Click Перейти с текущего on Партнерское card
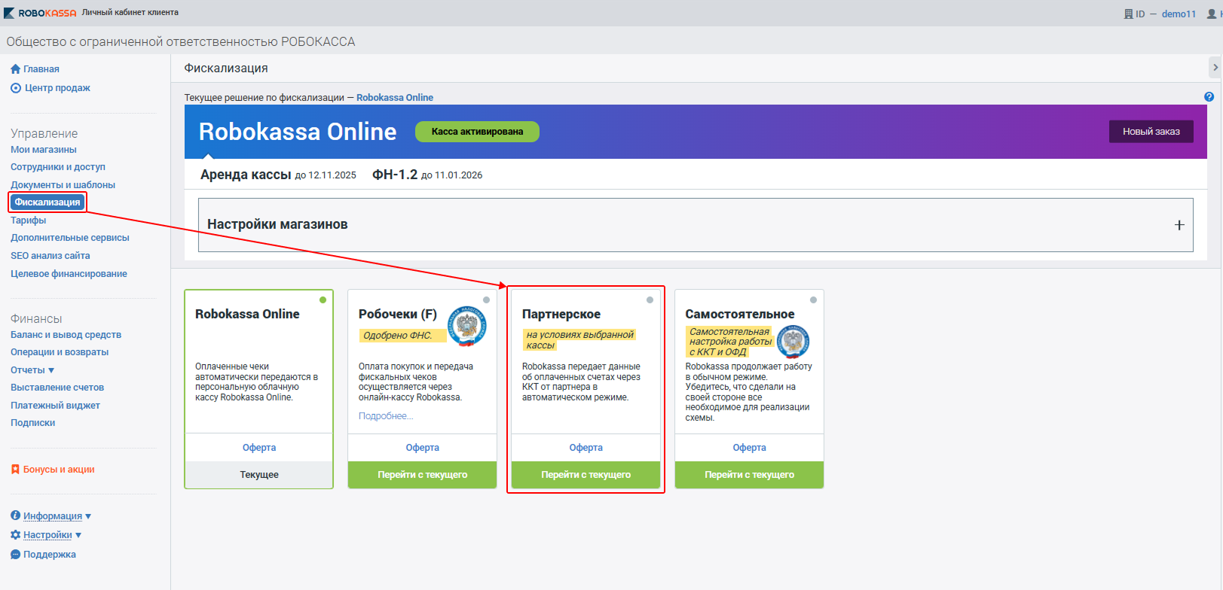The width and height of the screenshot is (1223, 590). (x=586, y=475)
